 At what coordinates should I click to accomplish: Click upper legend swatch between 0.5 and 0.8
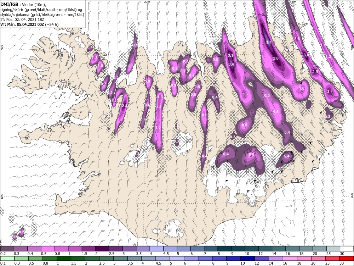[48, 249]
